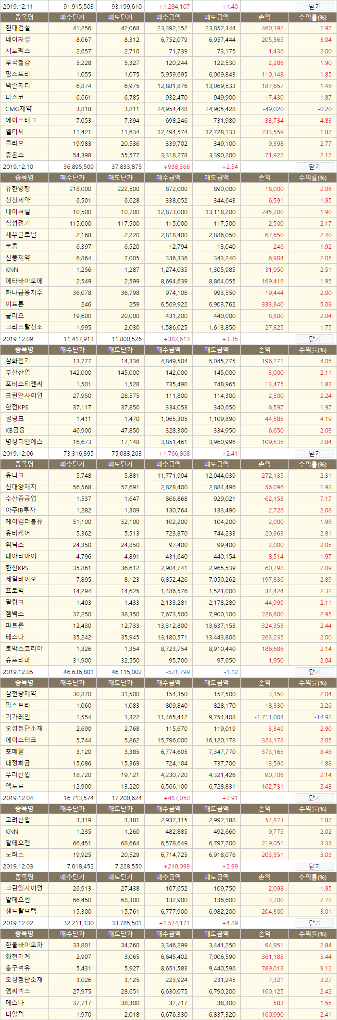Click the 휴온스 stock name
Image resolution: width=337 pixels, height=1020 pixels.
[14, 155]
